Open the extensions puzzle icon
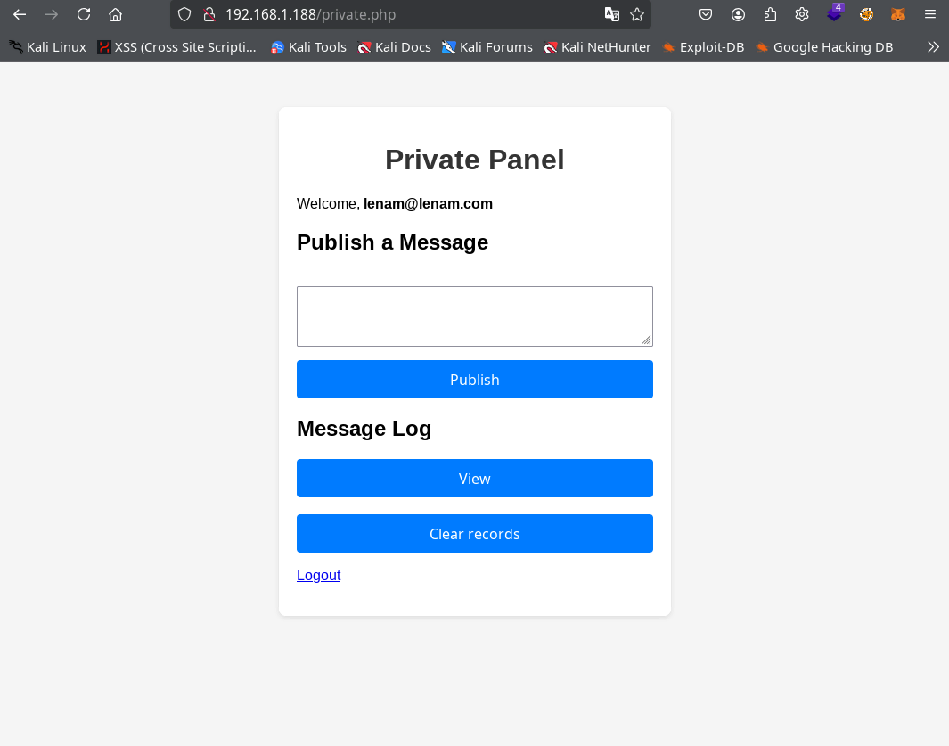The width and height of the screenshot is (949, 746). [x=770, y=14]
